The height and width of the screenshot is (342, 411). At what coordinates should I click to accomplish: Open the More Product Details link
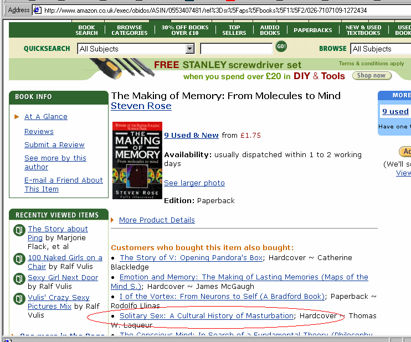[157, 220]
